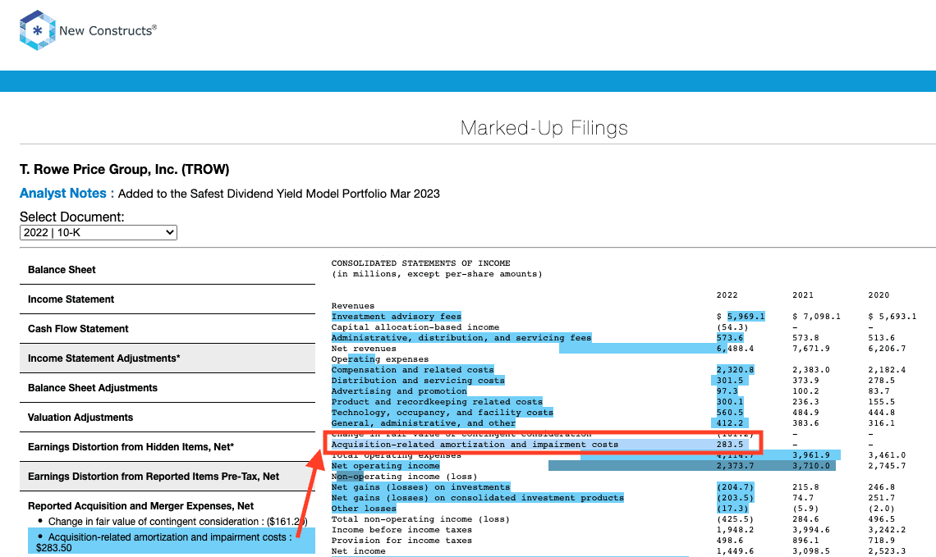Click the (17.3) highlighted value
Screen dimensions: 936x557
pos(732,509)
